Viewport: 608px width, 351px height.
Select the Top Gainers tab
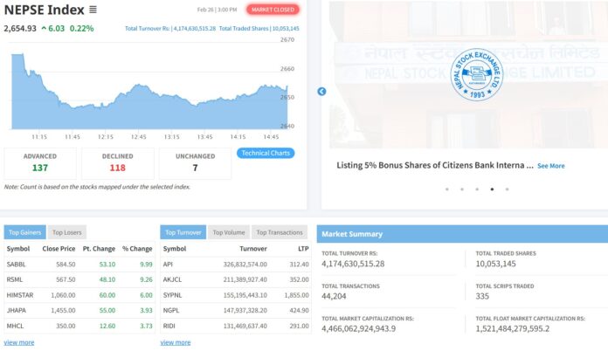[25, 232]
